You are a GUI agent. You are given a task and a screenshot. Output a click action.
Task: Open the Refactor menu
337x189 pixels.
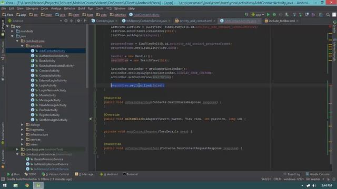[x=70, y=8]
